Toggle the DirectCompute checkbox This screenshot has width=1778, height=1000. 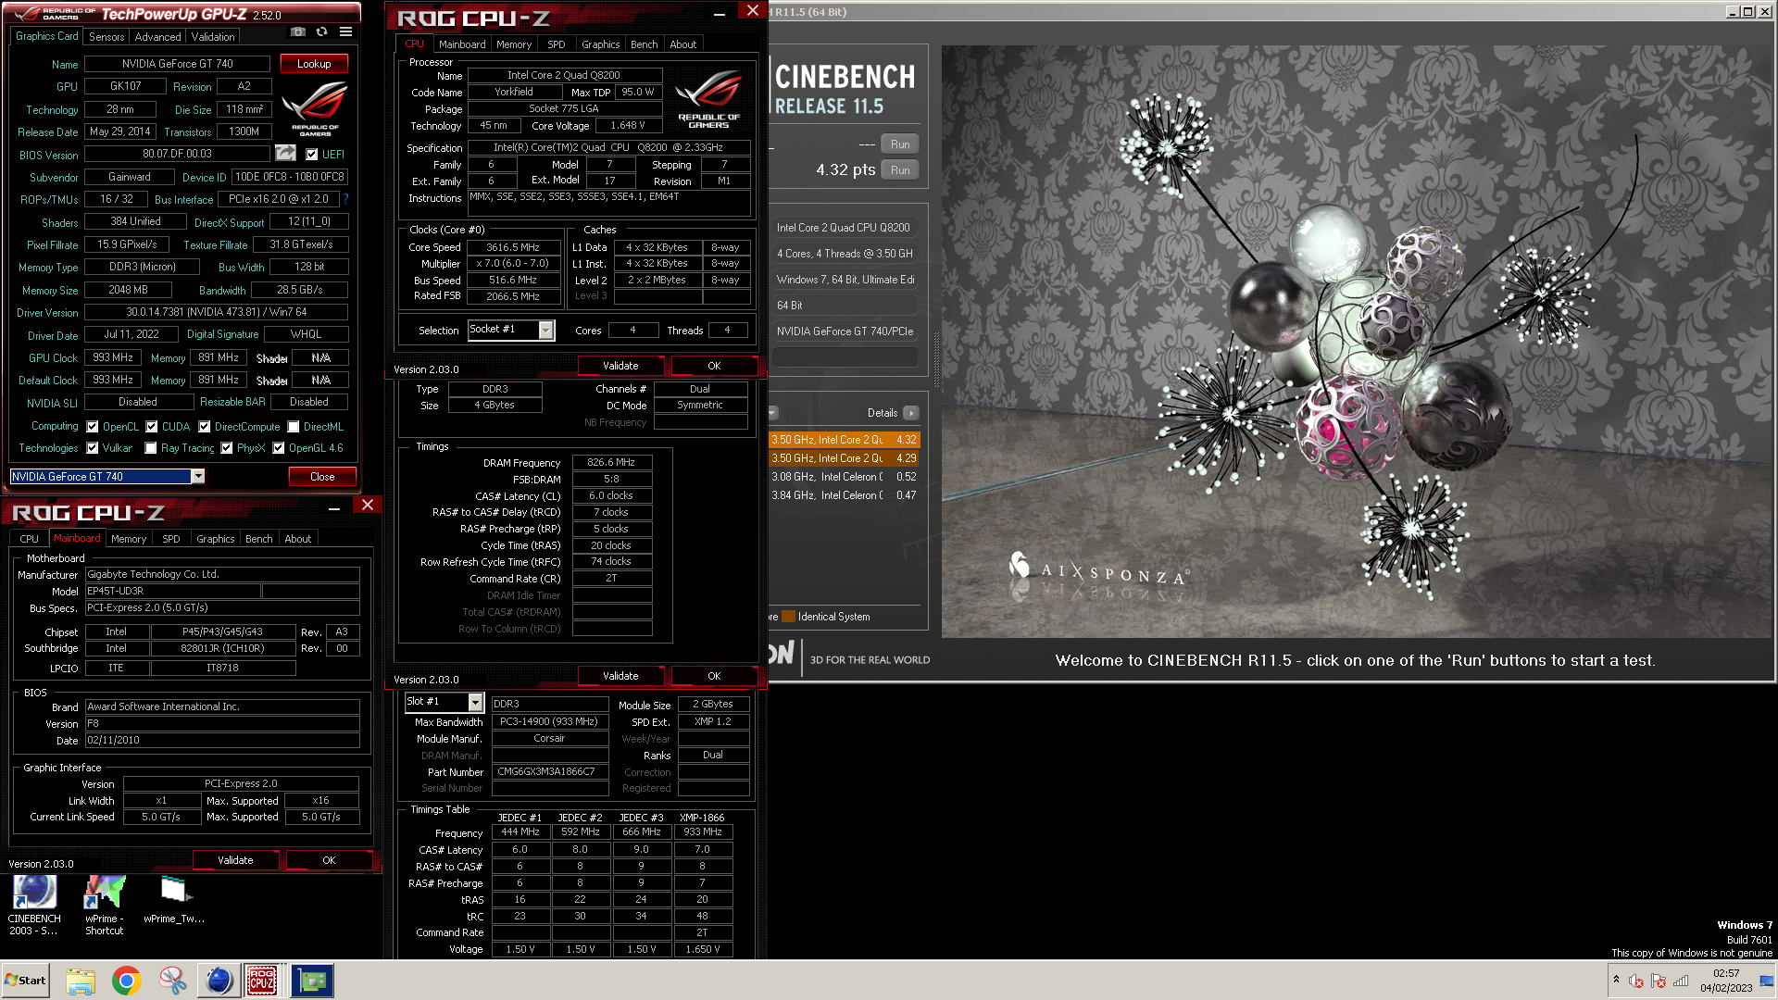click(x=205, y=427)
